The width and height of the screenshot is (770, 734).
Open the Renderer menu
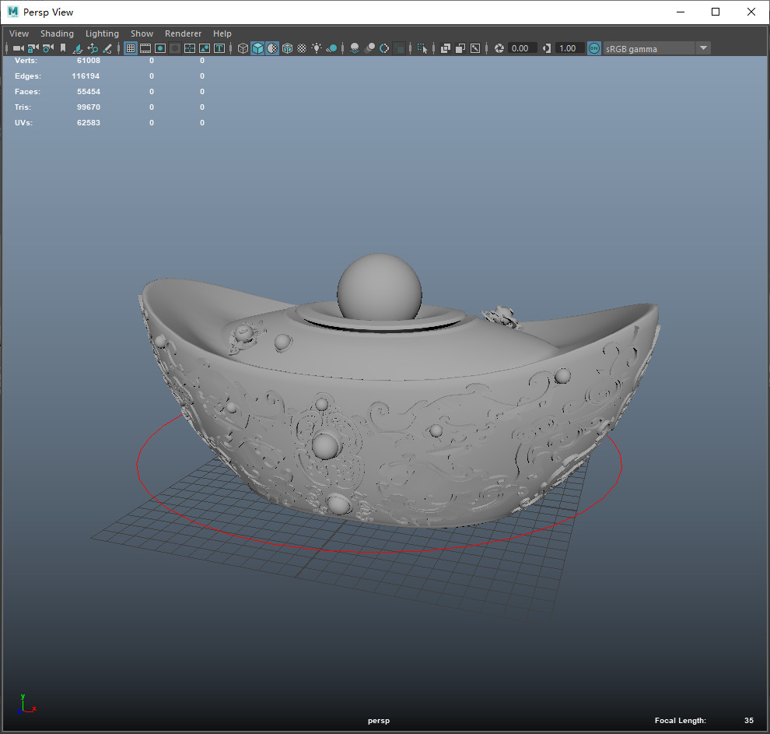coord(184,33)
